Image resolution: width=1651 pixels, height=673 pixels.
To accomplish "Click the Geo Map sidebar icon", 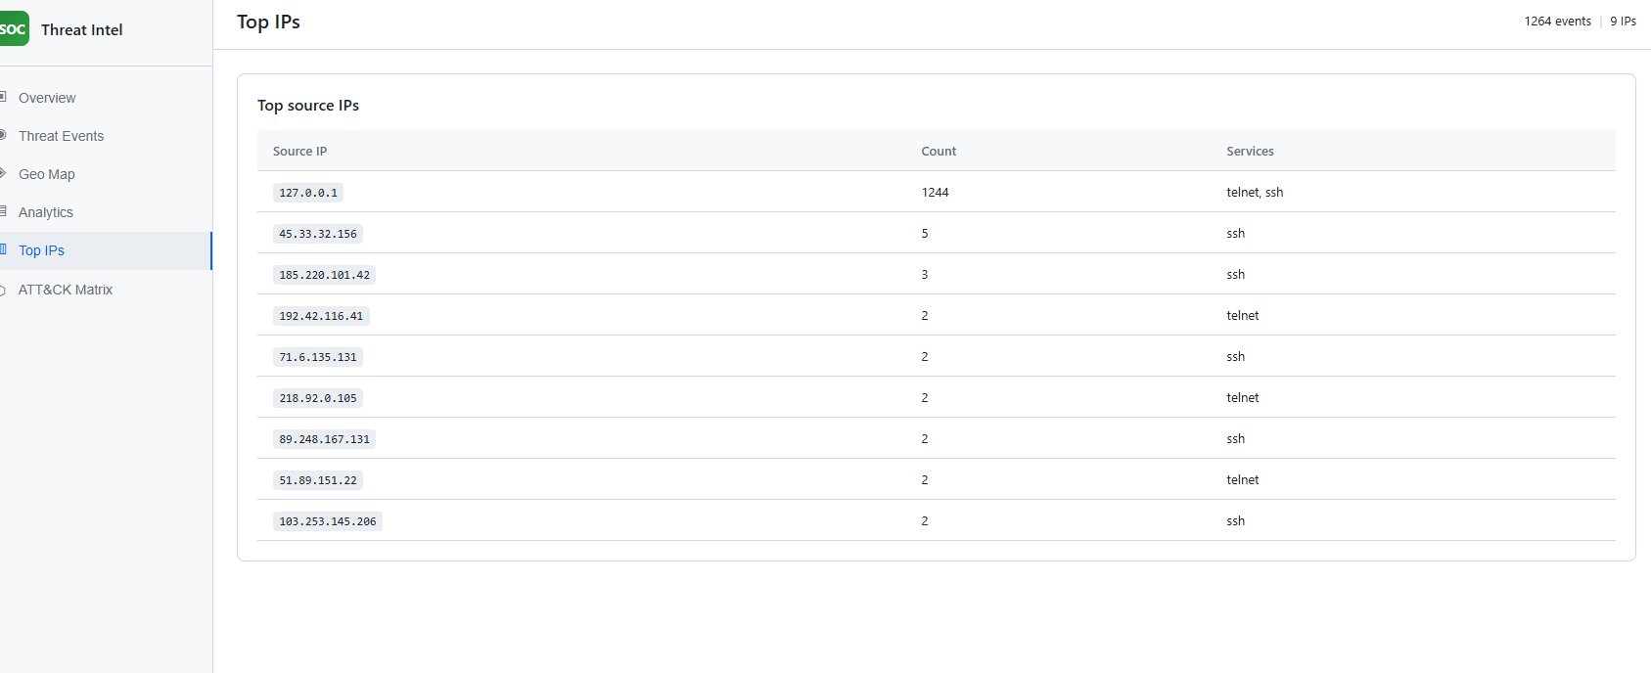I will click(x=4, y=173).
